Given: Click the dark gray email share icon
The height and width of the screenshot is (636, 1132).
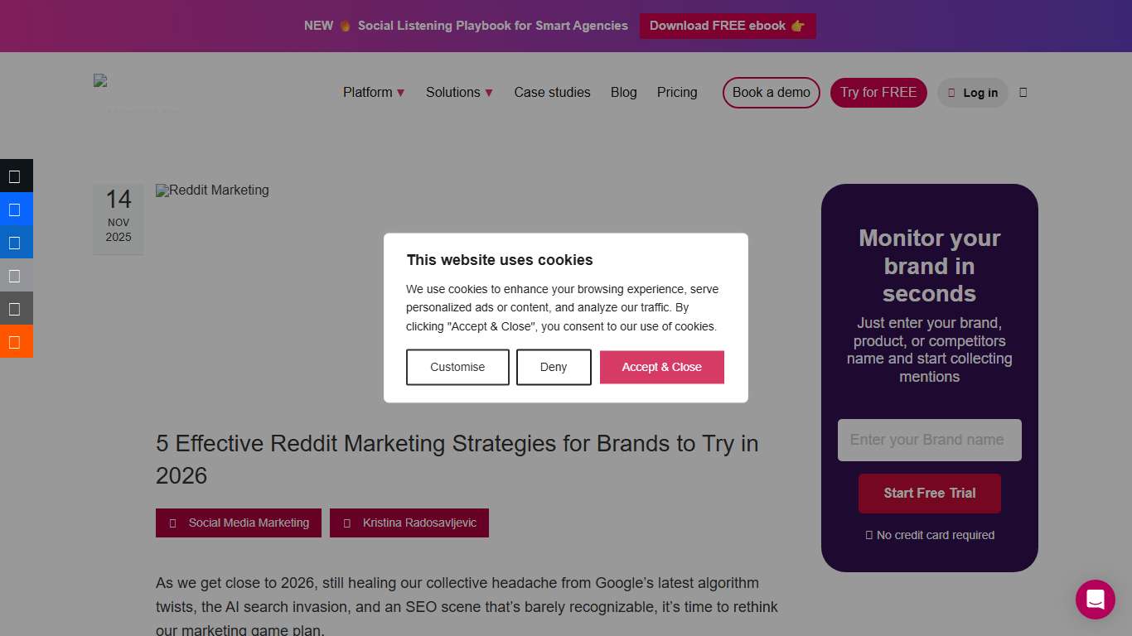Looking at the screenshot, I should (16, 308).
